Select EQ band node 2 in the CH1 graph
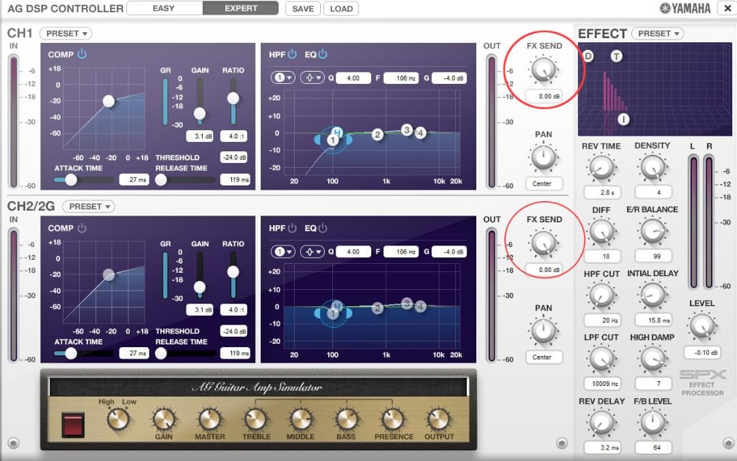737x461 pixels. coord(377,134)
